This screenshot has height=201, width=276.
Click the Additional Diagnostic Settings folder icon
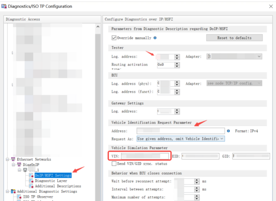tap(13, 191)
